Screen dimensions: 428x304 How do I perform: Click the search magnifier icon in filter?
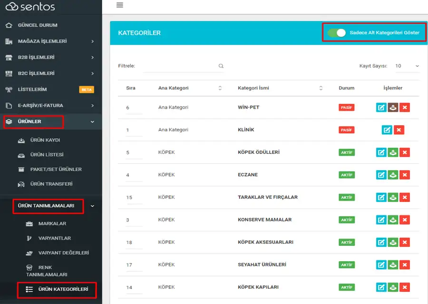point(221,66)
